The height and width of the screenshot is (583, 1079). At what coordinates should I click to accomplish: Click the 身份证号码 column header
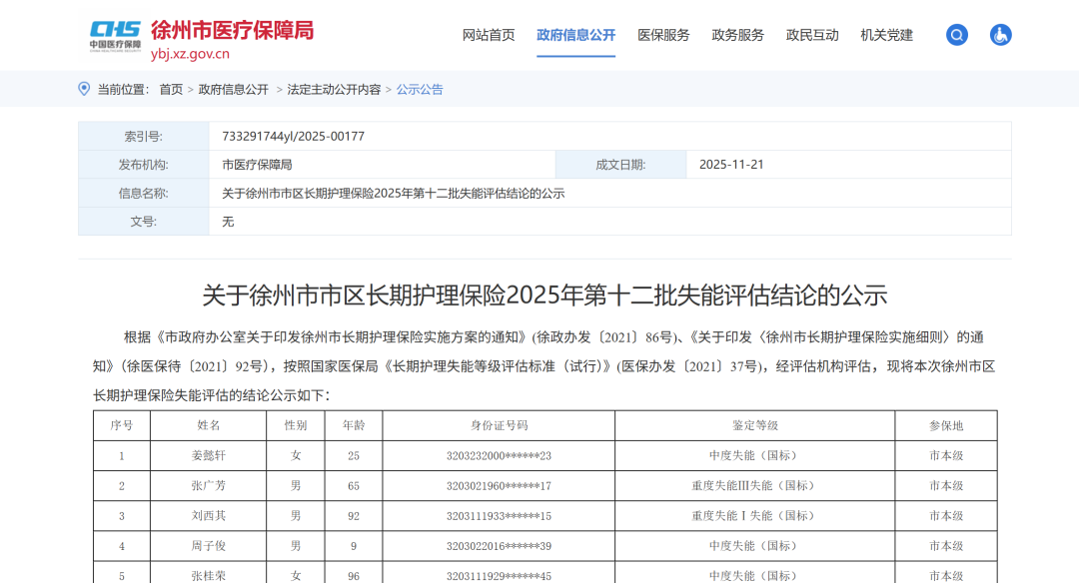[x=499, y=425]
